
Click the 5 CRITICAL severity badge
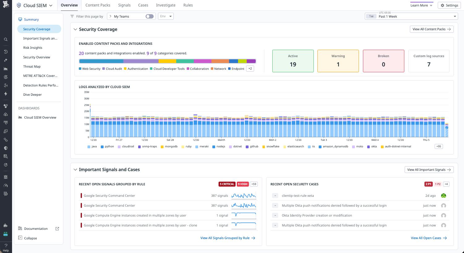(x=227, y=184)
